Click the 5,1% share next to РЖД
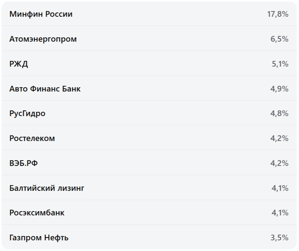 tap(279, 64)
